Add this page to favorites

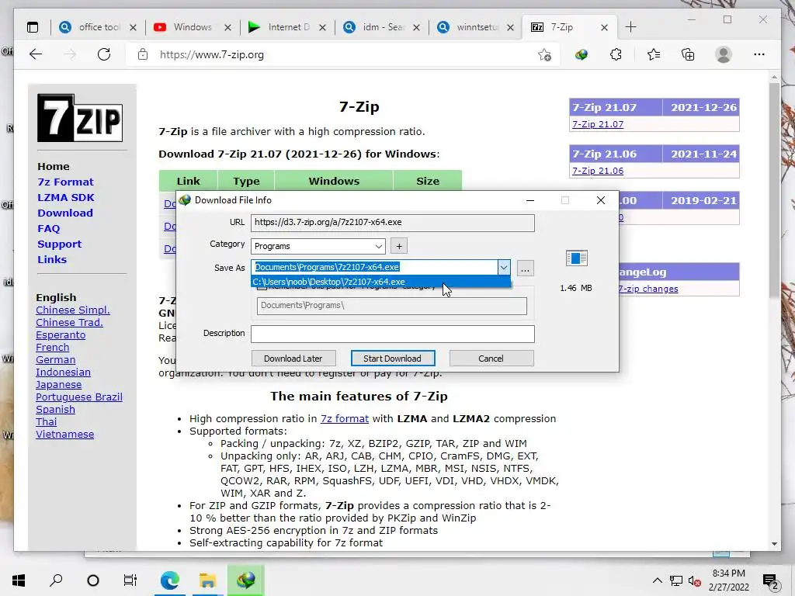(544, 55)
